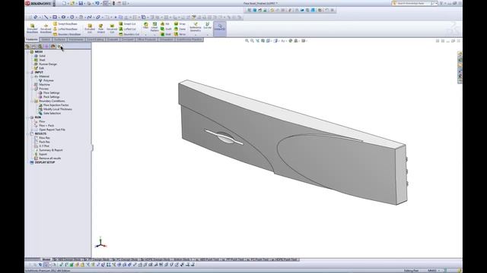Collapse the Process tree node
Screen dimensions: 487x273
[32, 89]
